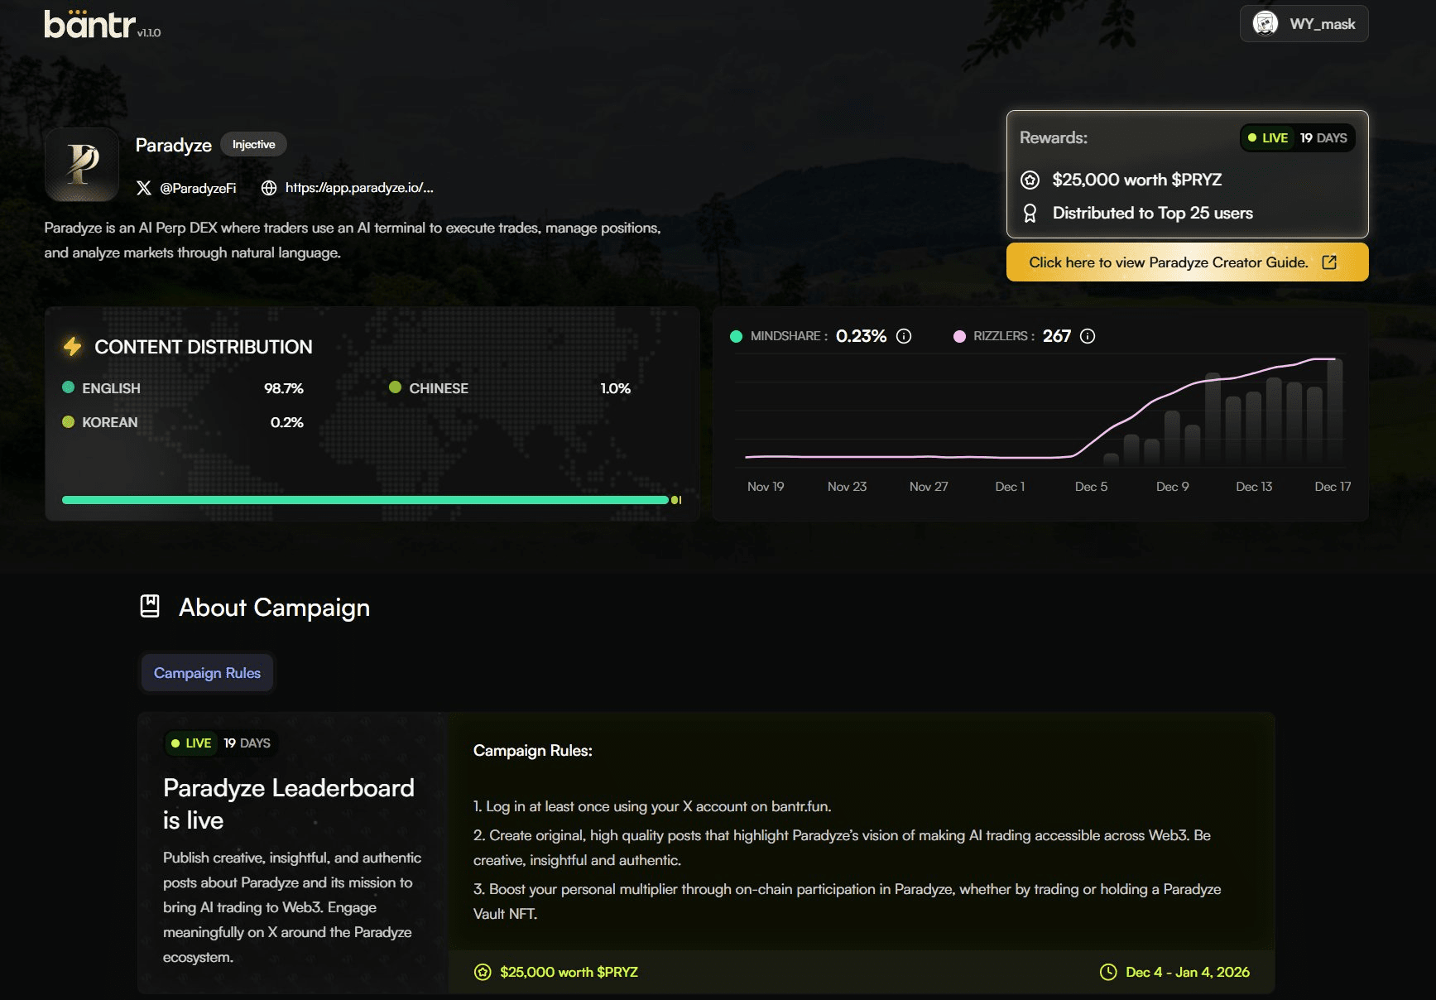Click the X icon beside @ParadyzeFi
This screenshot has width=1436, height=1000.
click(144, 188)
